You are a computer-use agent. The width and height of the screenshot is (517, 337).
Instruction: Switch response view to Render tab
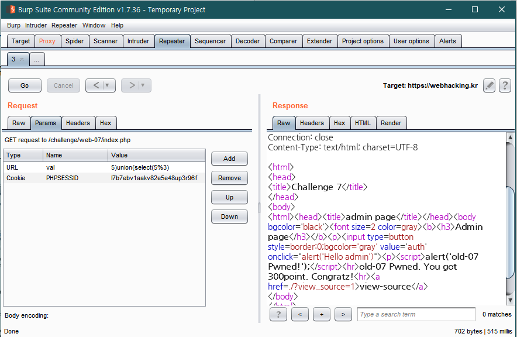click(x=391, y=123)
